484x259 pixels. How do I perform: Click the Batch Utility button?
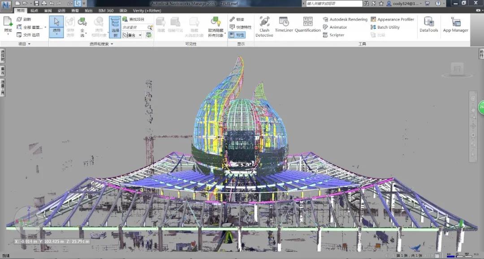[x=385, y=27]
